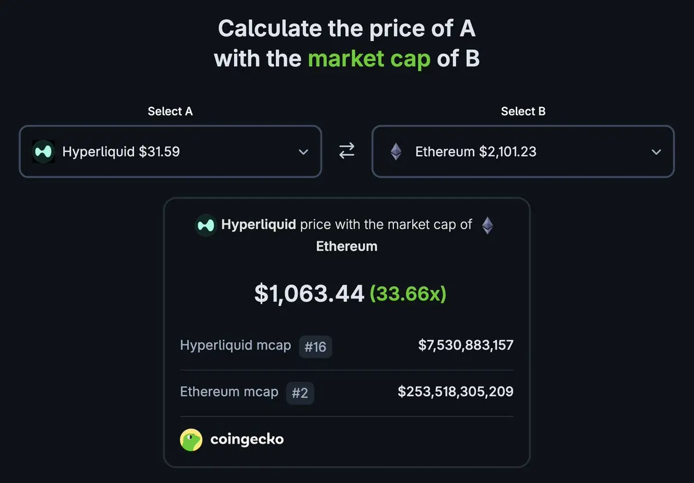694x483 pixels.
Task: Swap coins A and B arrows
Action: [x=346, y=152]
